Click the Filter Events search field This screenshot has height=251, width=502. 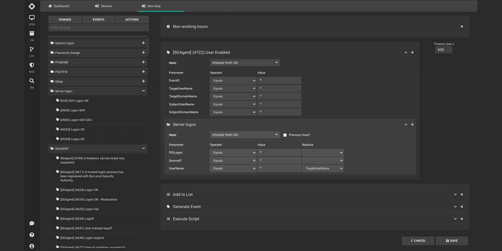click(x=98, y=28)
